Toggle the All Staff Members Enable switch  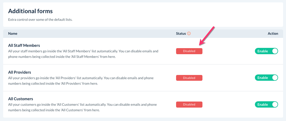click(x=266, y=51)
